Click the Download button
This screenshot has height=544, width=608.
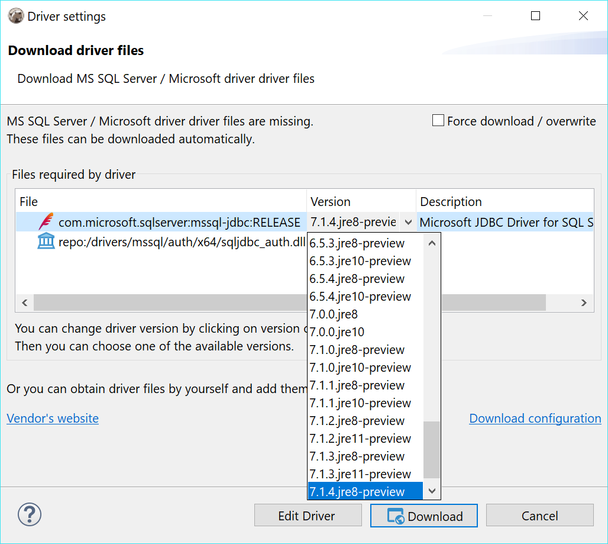(x=424, y=515)
